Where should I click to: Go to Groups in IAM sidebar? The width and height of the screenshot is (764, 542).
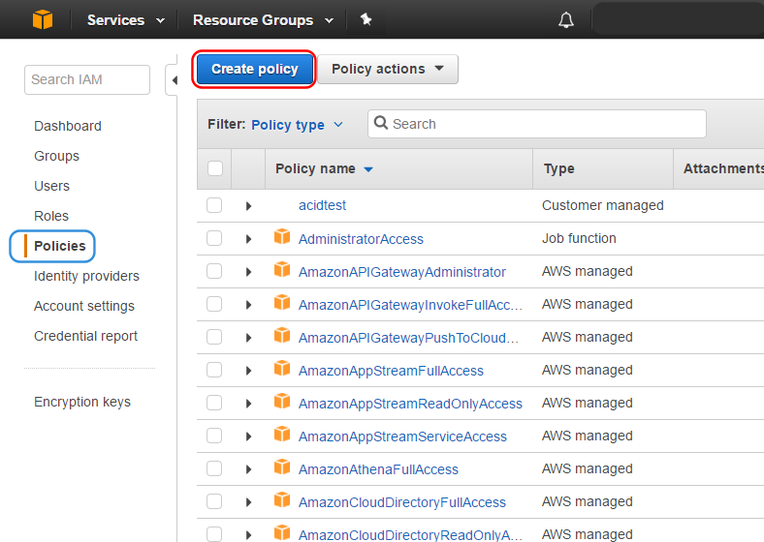56,156
